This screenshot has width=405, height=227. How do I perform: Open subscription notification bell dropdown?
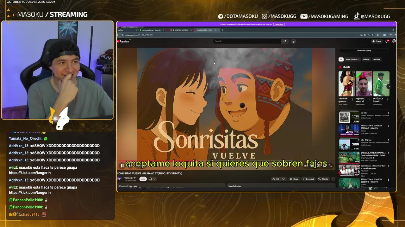pyautogui.click(x=152, y=179)
